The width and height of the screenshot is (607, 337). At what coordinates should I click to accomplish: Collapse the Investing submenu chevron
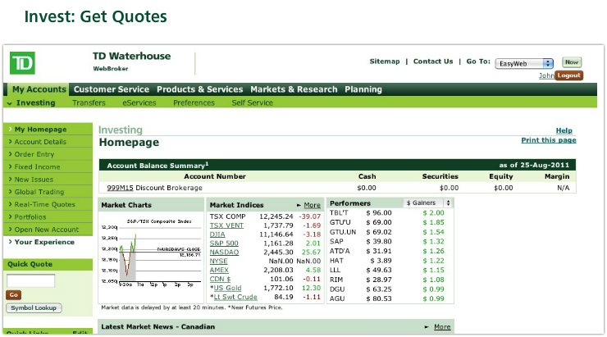pos(9,103)
